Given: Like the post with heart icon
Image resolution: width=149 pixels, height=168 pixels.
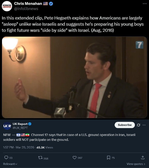Looking at the screenshot, I should point(74,157).
